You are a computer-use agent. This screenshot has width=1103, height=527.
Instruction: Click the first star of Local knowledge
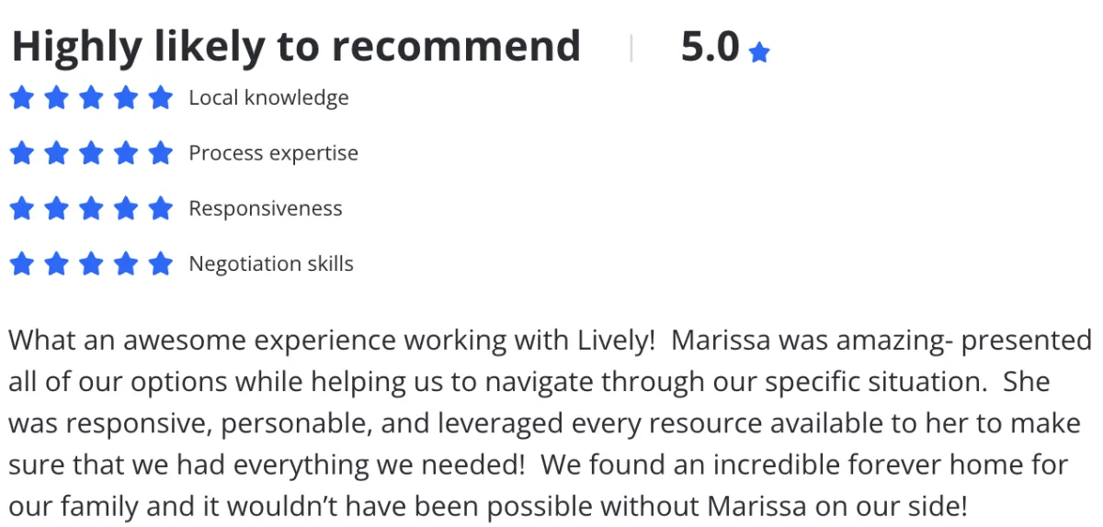[x=21, y=97]
